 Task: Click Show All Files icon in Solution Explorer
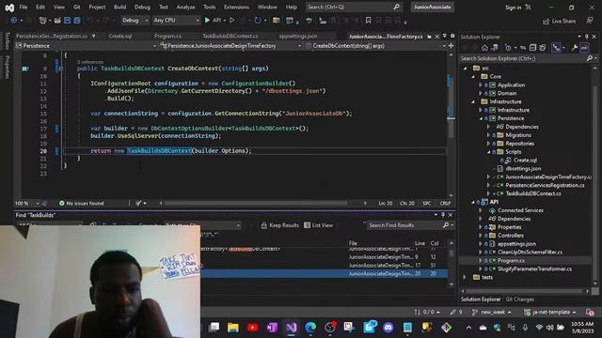(x=543, y=48)
